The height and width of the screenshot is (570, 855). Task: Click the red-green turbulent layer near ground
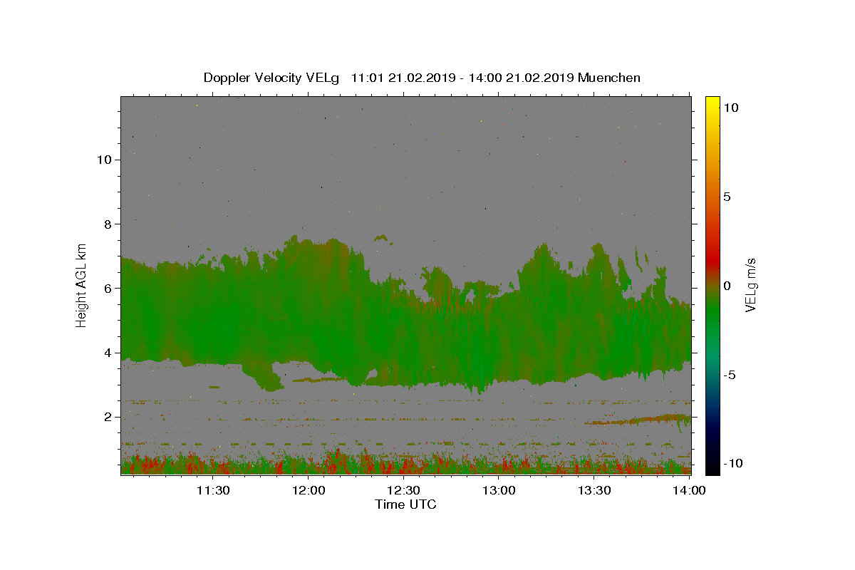coord(406,463)
